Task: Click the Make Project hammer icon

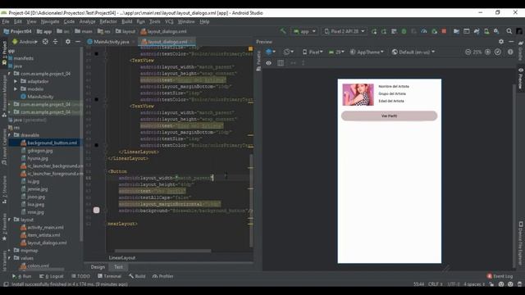Action: tap(283, 31)
